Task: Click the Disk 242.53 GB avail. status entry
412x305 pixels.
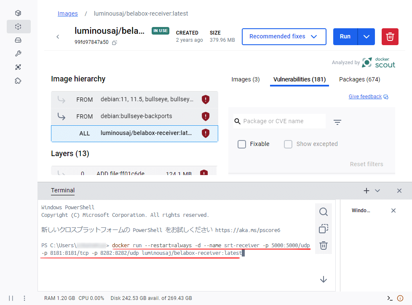Action: 151,298
